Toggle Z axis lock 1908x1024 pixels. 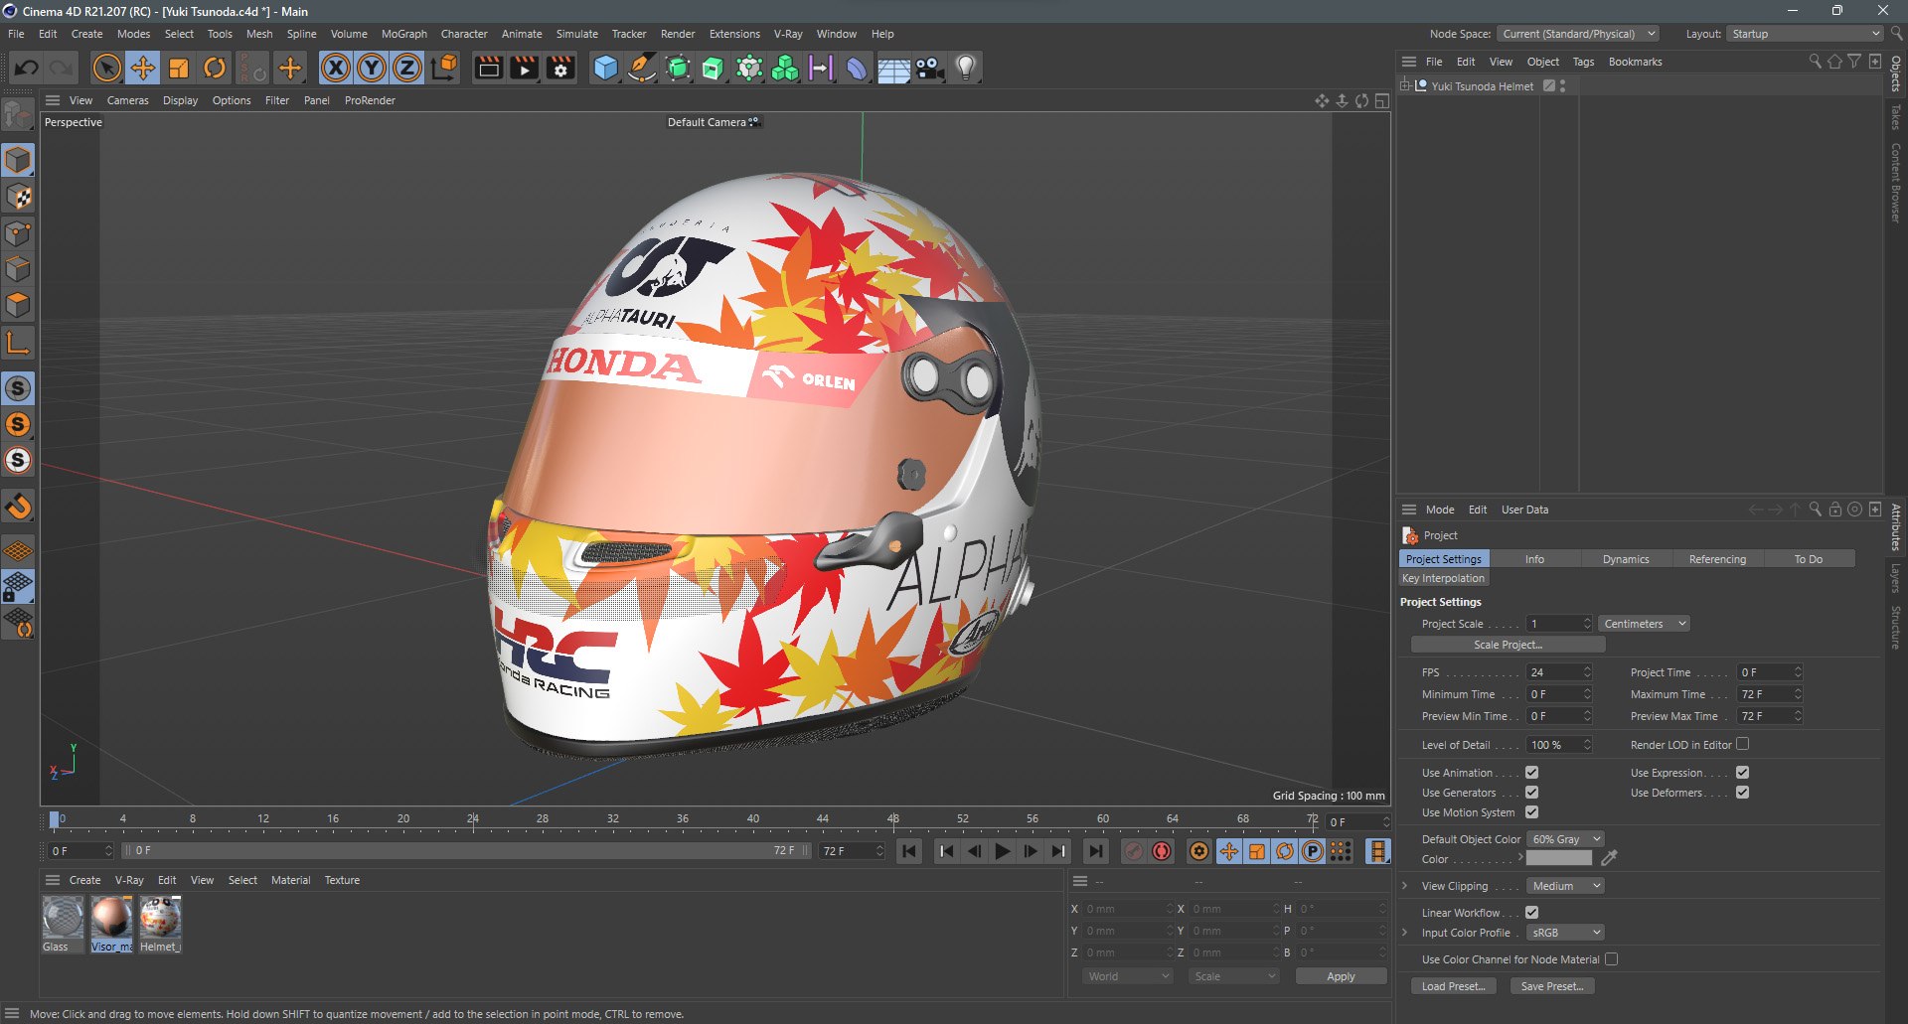click(x=407, y=68)
